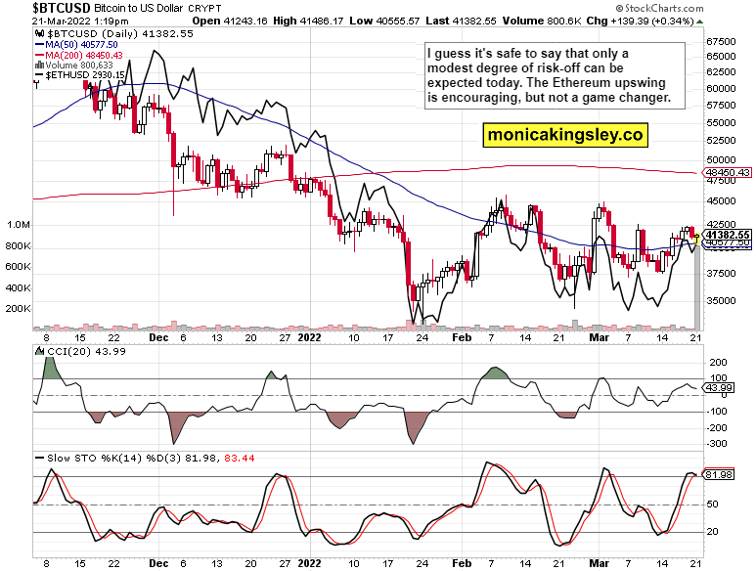Click the risk-off commentary text box

click(554, 76)
